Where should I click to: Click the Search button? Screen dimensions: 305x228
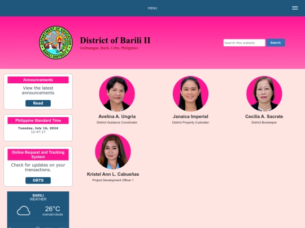pos(276,43)
